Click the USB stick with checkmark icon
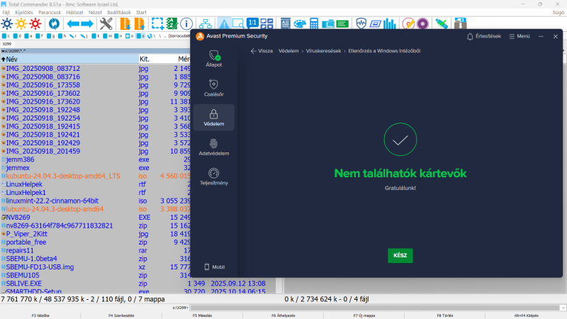This screenshot has height=319, width=567. 441,24
